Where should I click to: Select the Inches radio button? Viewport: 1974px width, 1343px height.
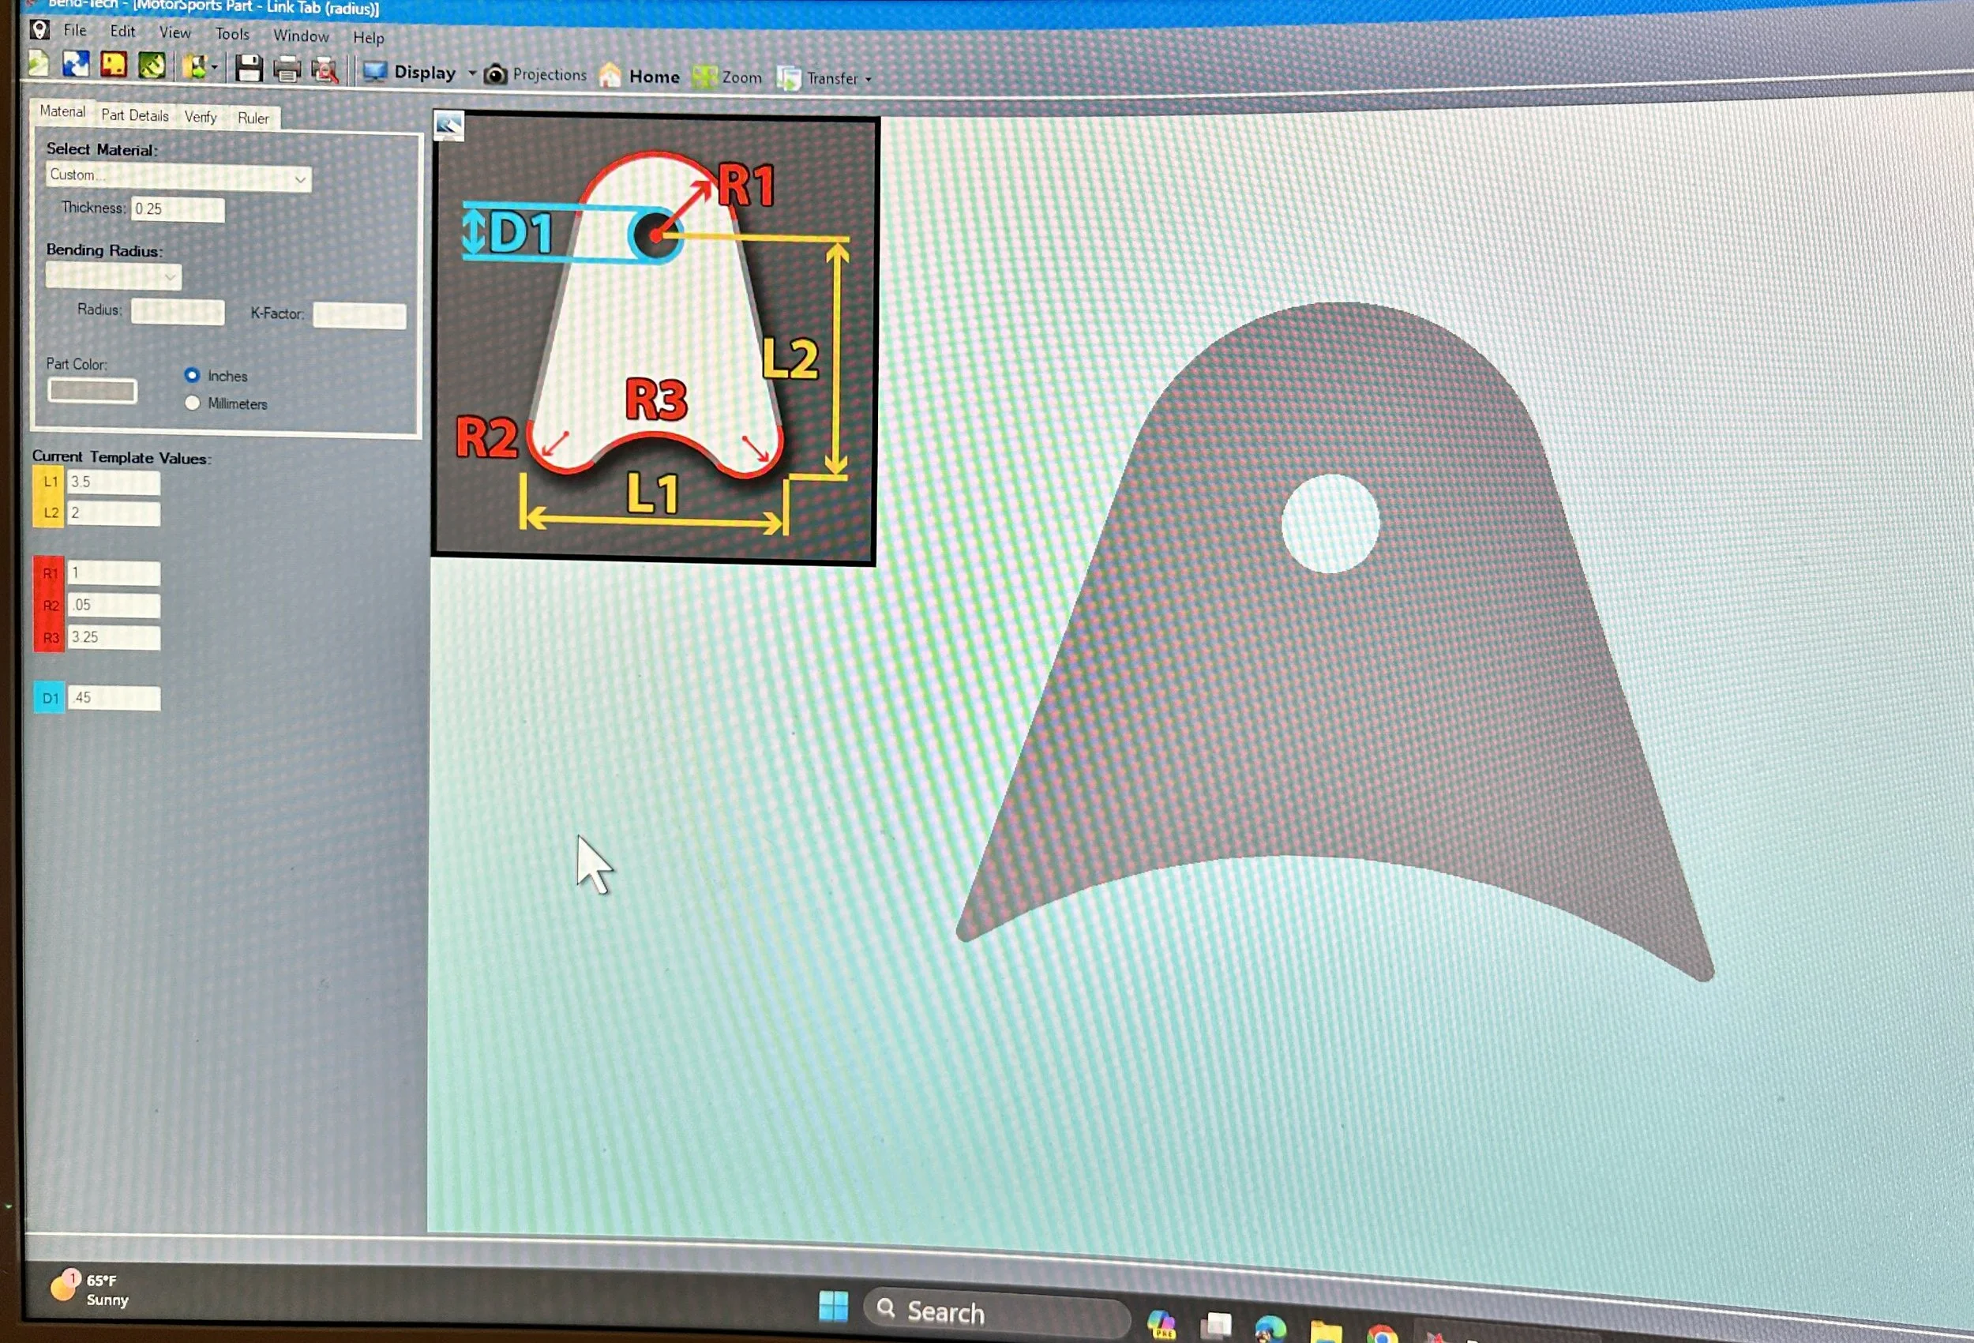click(192, 374)
